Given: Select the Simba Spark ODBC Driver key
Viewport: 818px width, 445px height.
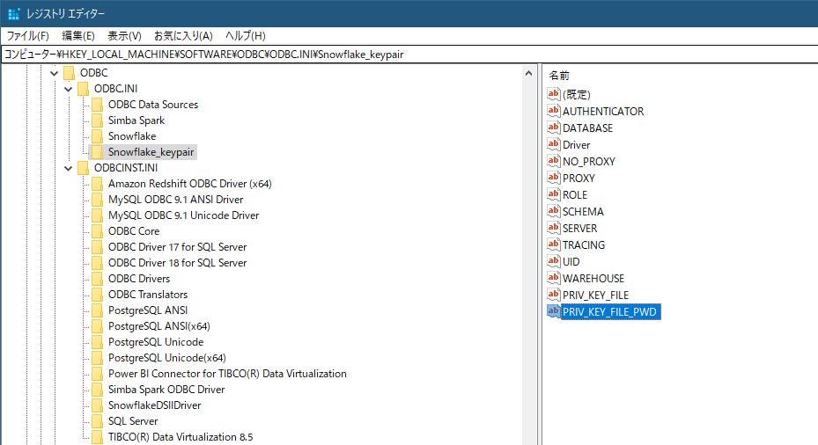Looking at the screenshot, I should click(166, 390).
